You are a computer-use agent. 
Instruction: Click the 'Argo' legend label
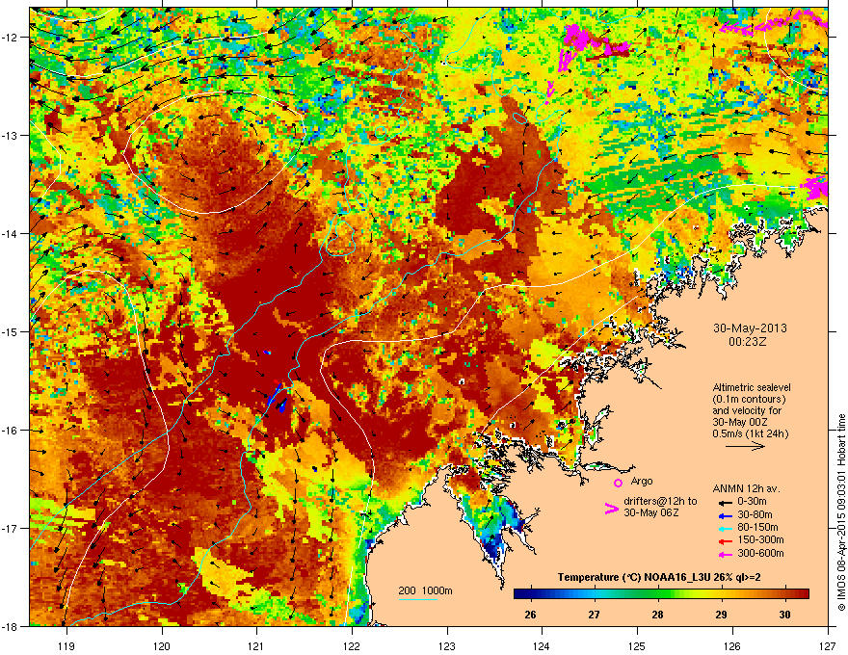point(642,481)
